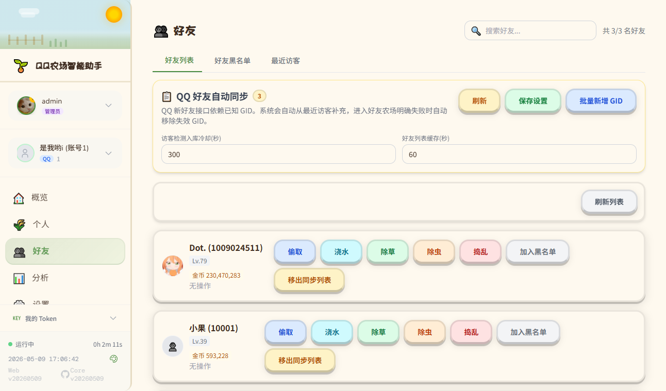Click 捣乱 for Dot. friend
This screenshot has width=666, height=391.
point(480,252)
